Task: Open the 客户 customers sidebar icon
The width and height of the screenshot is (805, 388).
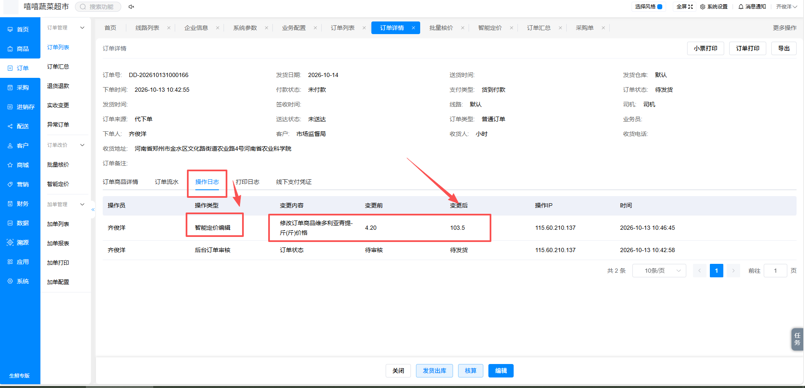Action: pyautogui.click(x=10, y=146)
